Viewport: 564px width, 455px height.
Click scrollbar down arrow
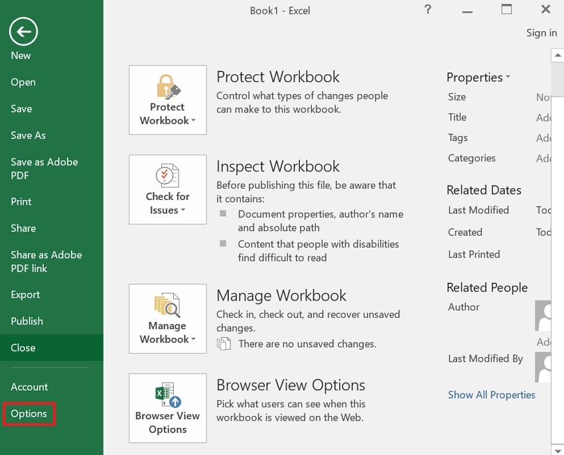[557, 450]
